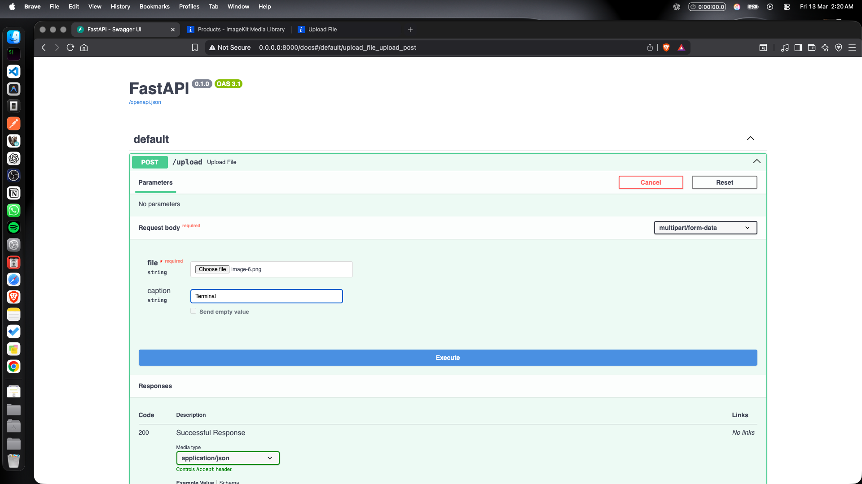
Task: Click the Parameters section heading
Action: (155, 182)
